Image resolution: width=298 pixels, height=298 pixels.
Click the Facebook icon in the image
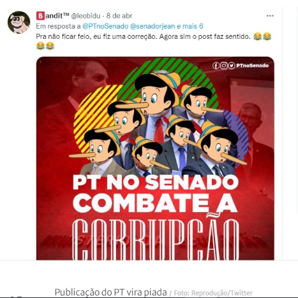[x=216, y=66]
